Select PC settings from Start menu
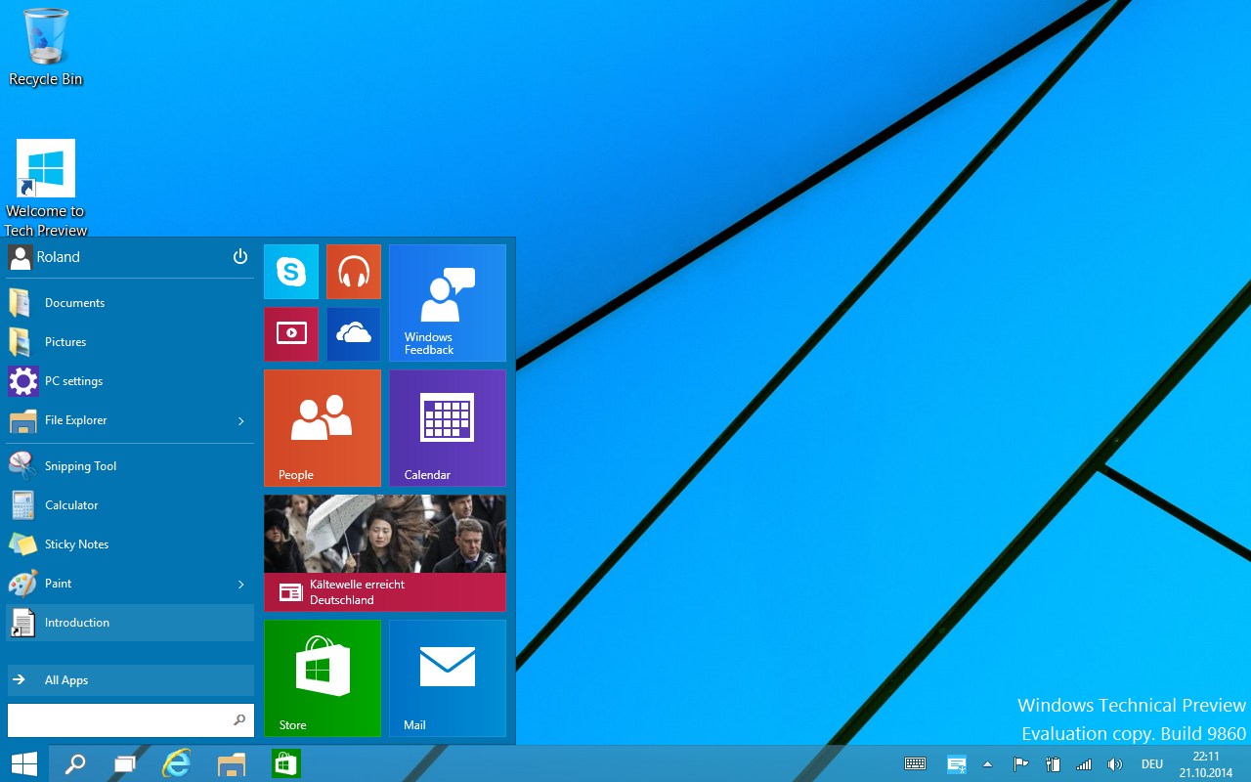 (x=73, y=381)
